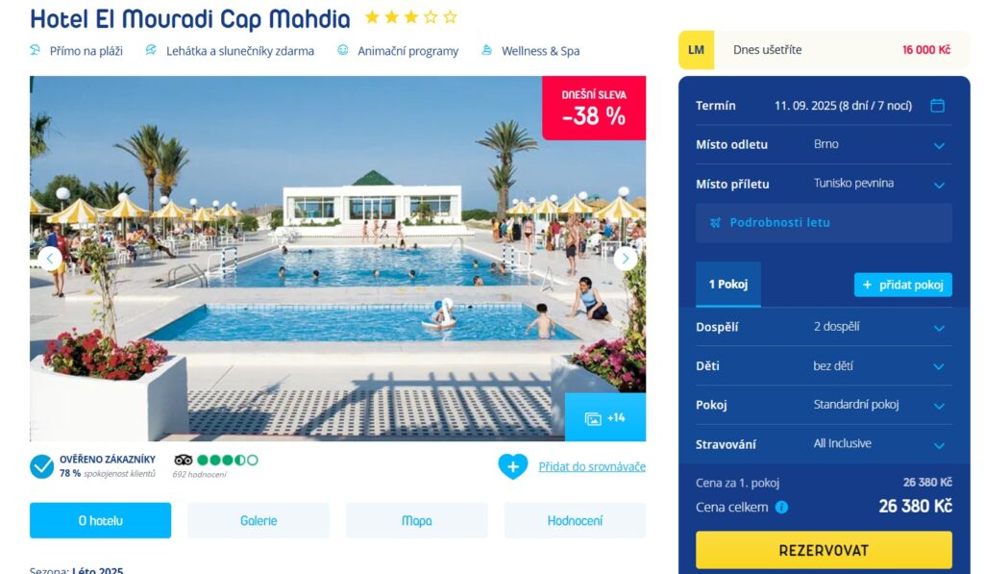Open the gallery via +14 photos icon

[x=605, y=417]
